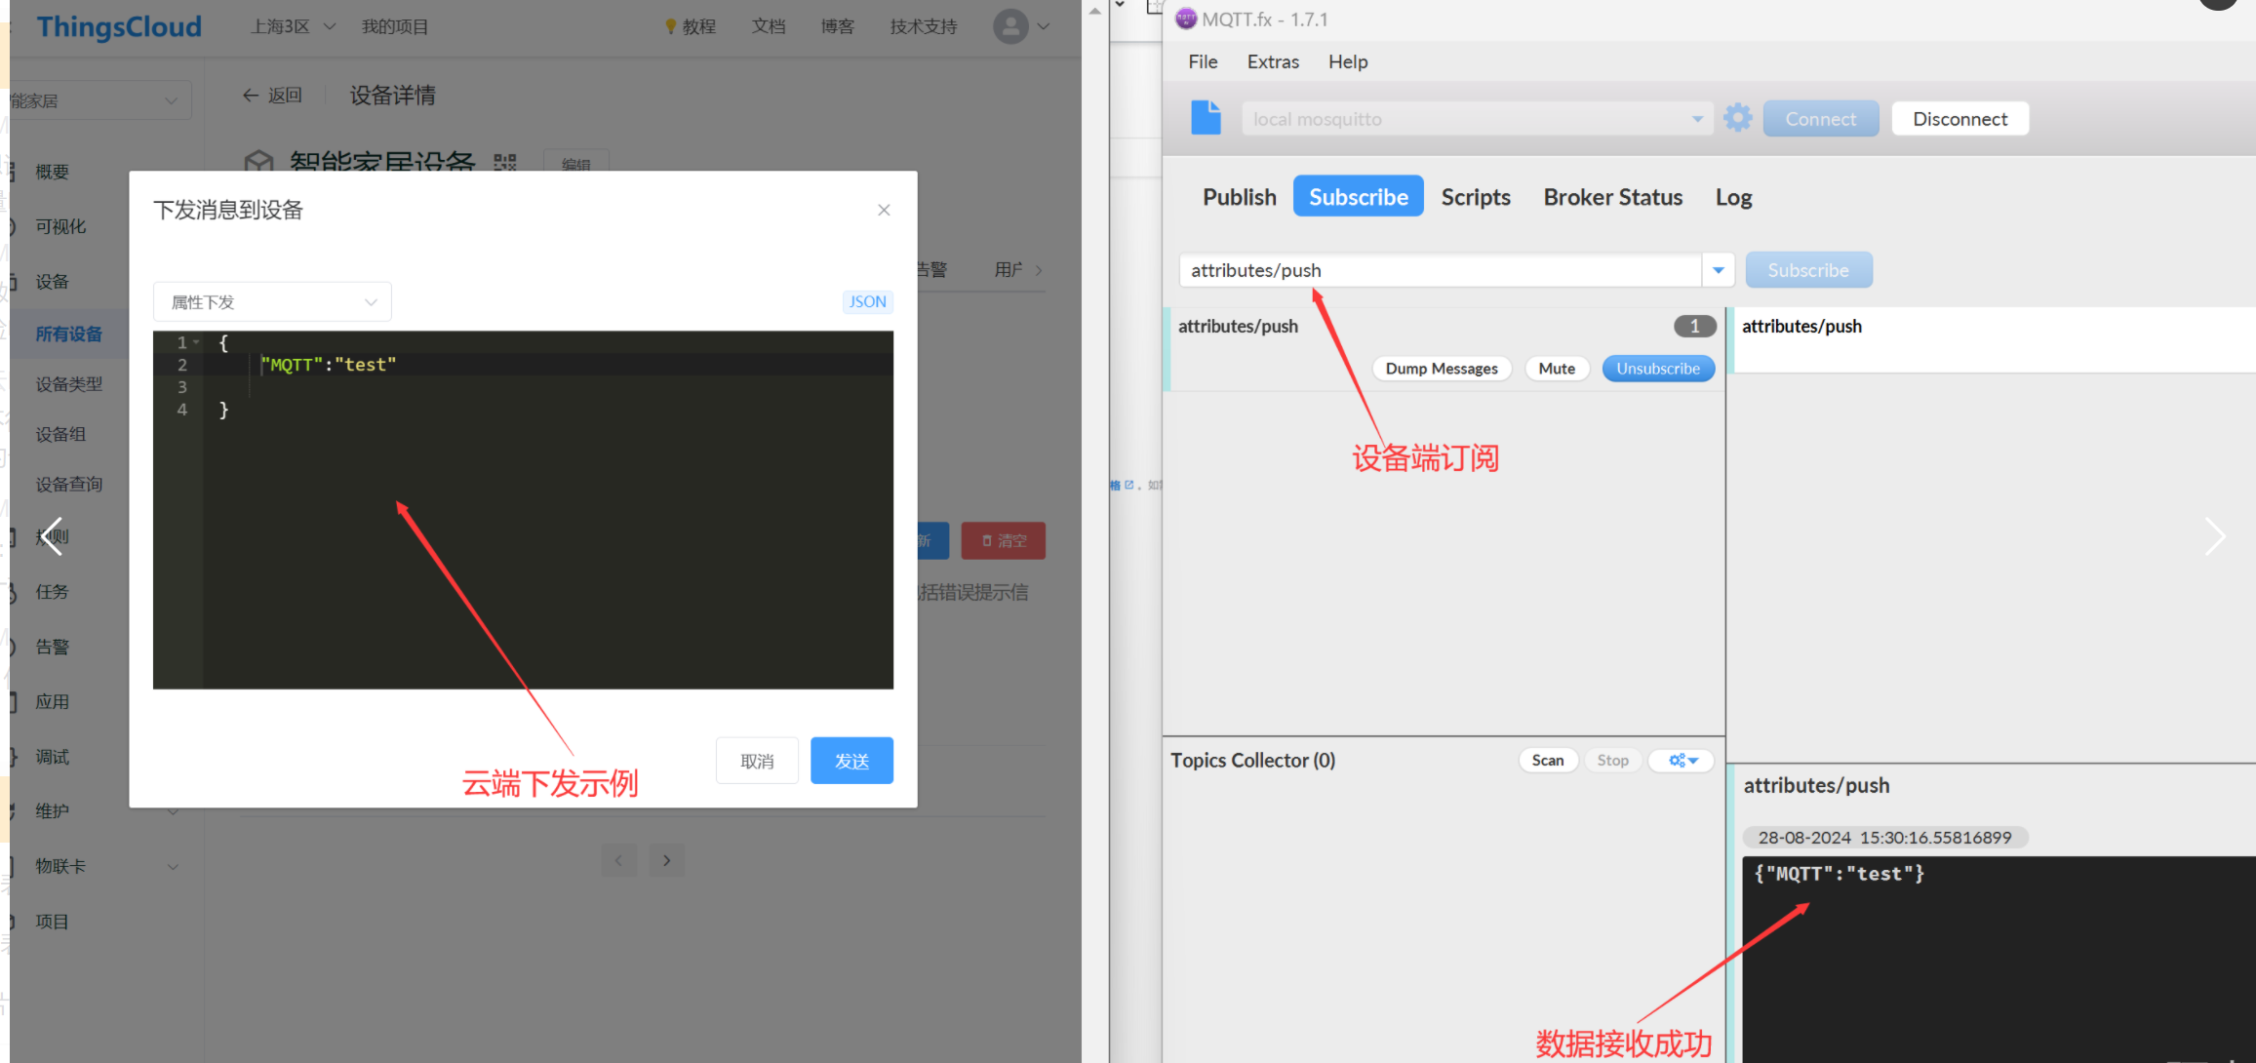
Task: Click the 发送 send button
Action: pos(851,761)
